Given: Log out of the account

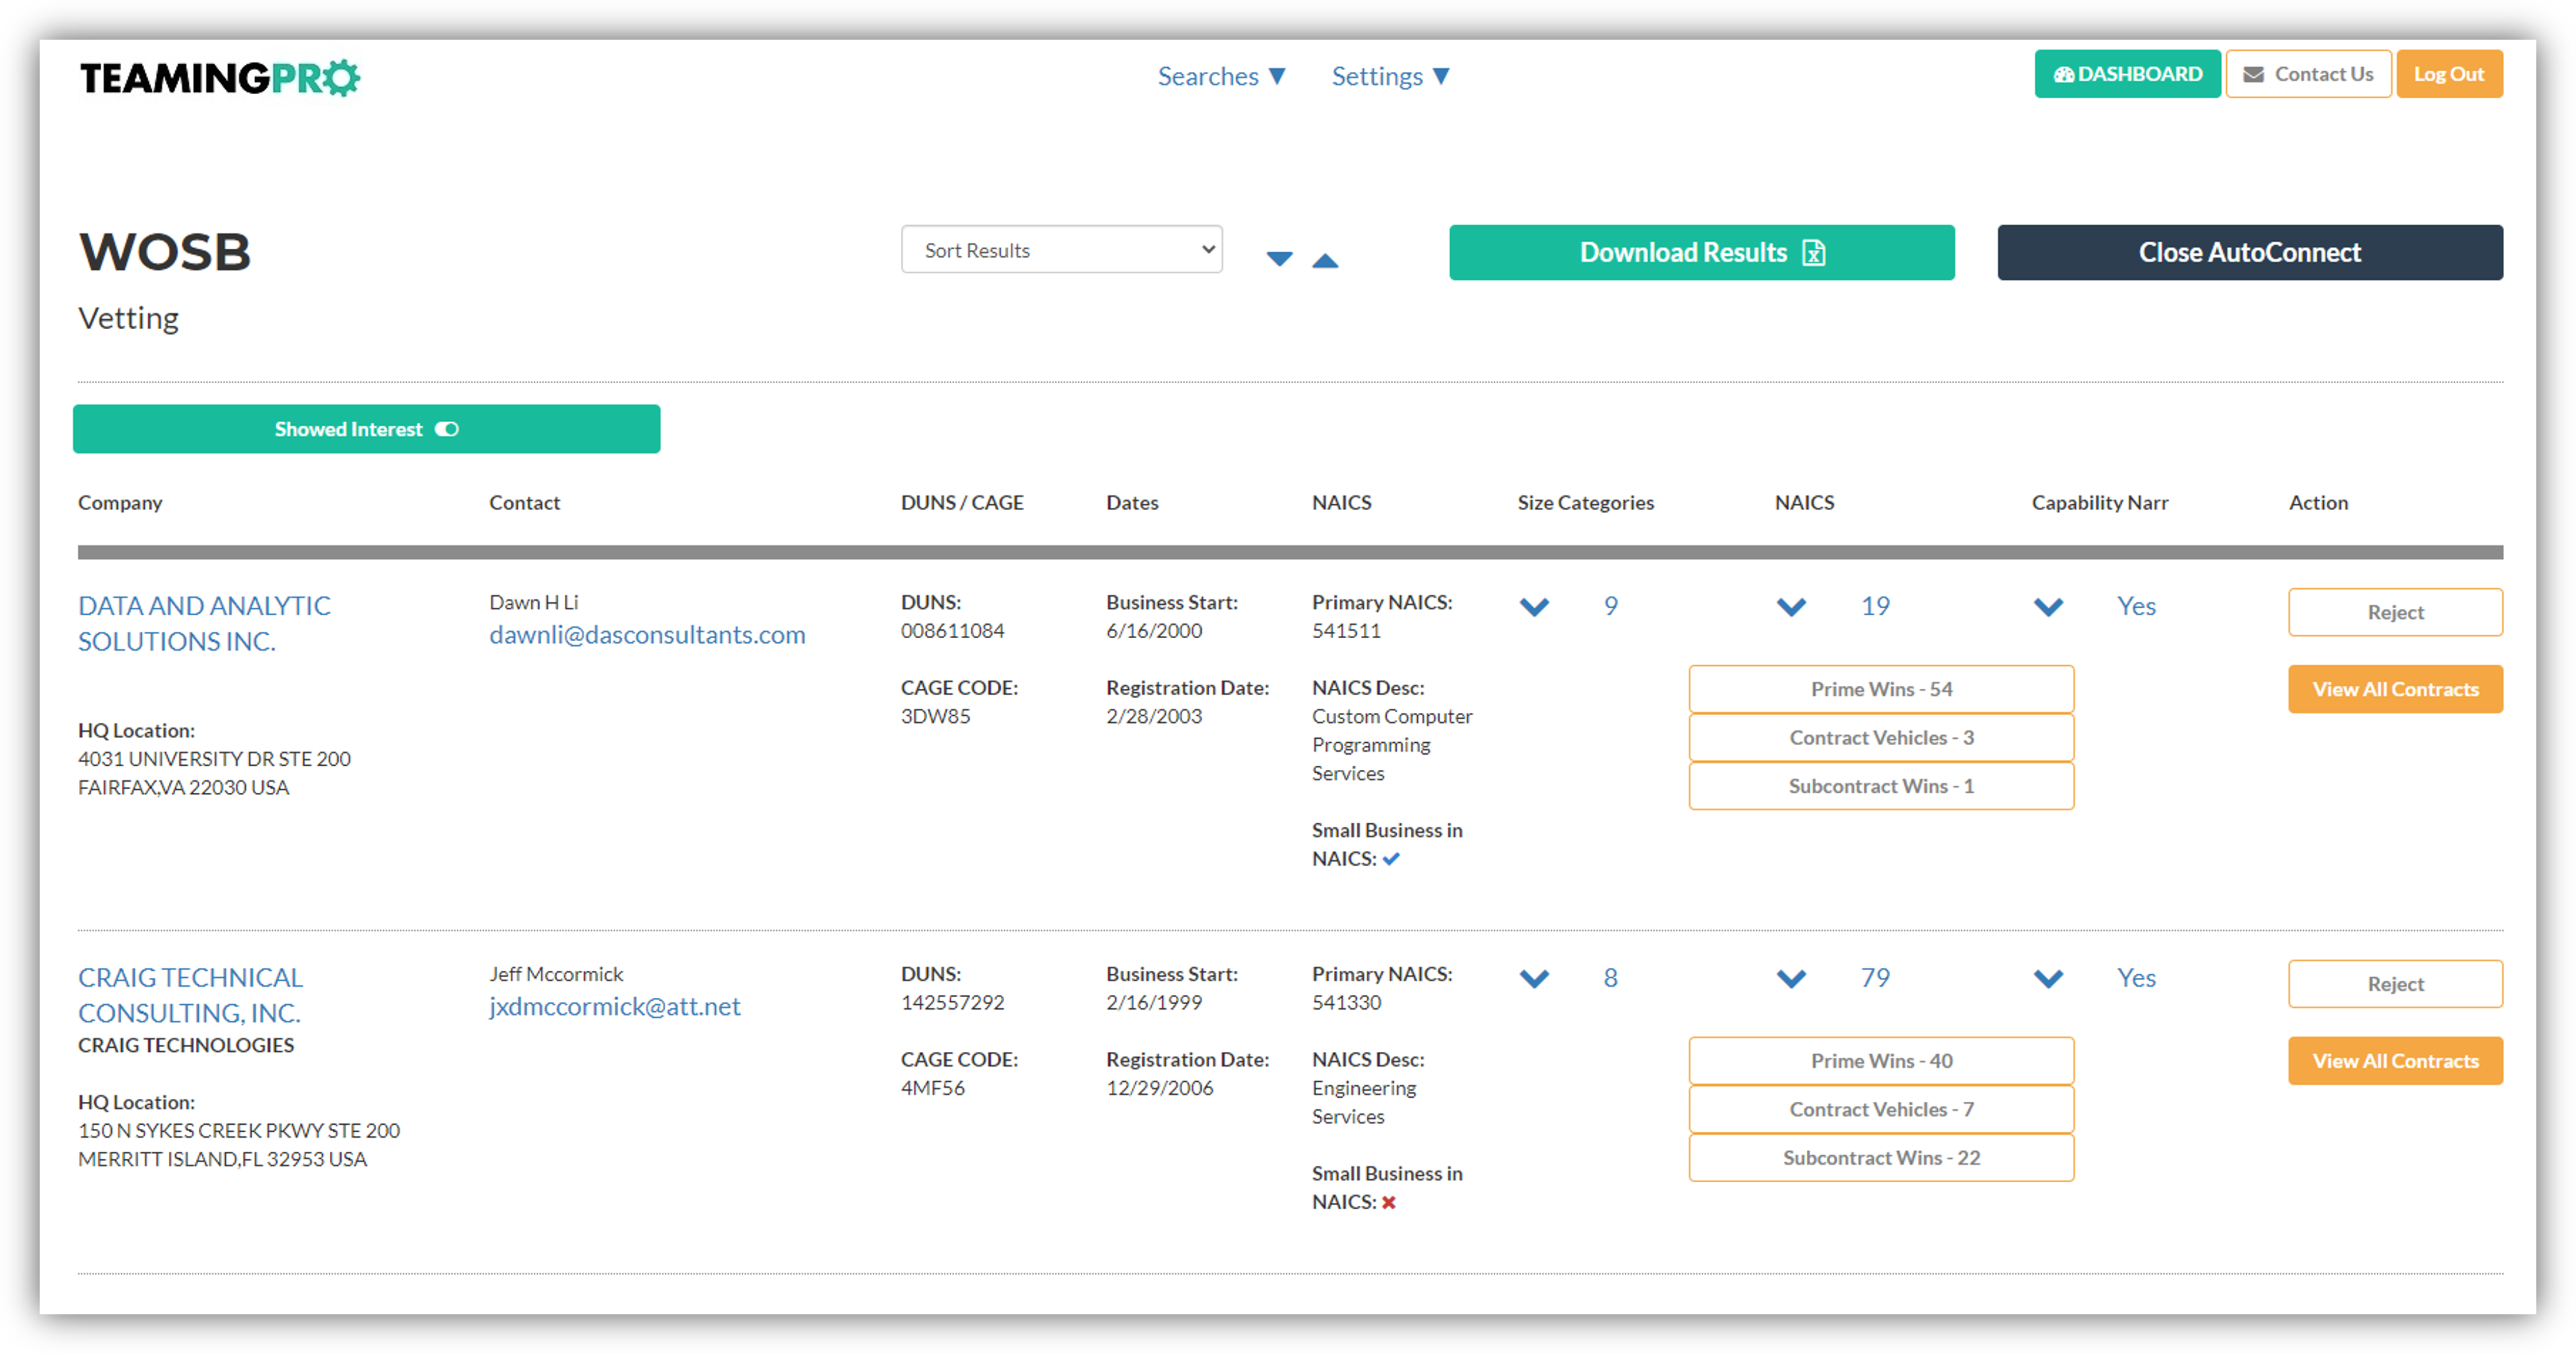Looking at the screenshot, I should (2449, 74).
